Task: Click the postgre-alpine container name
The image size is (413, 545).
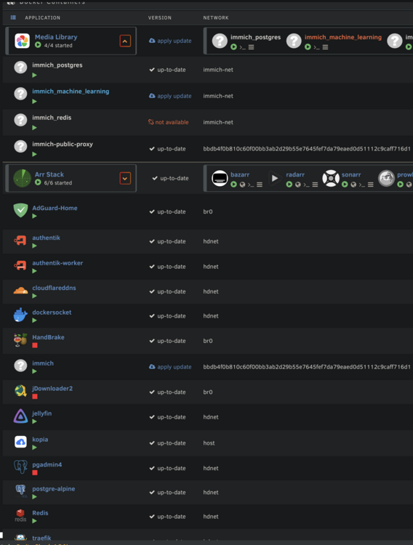Action: click(54, 489)
